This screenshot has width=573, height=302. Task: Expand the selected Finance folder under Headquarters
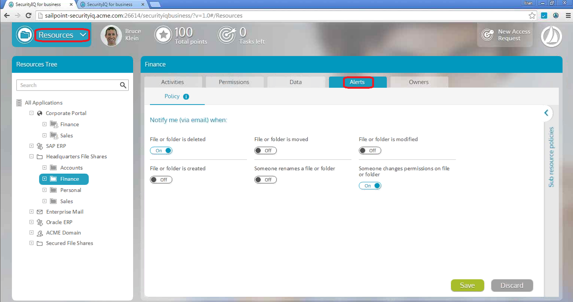tap(45, 179)
